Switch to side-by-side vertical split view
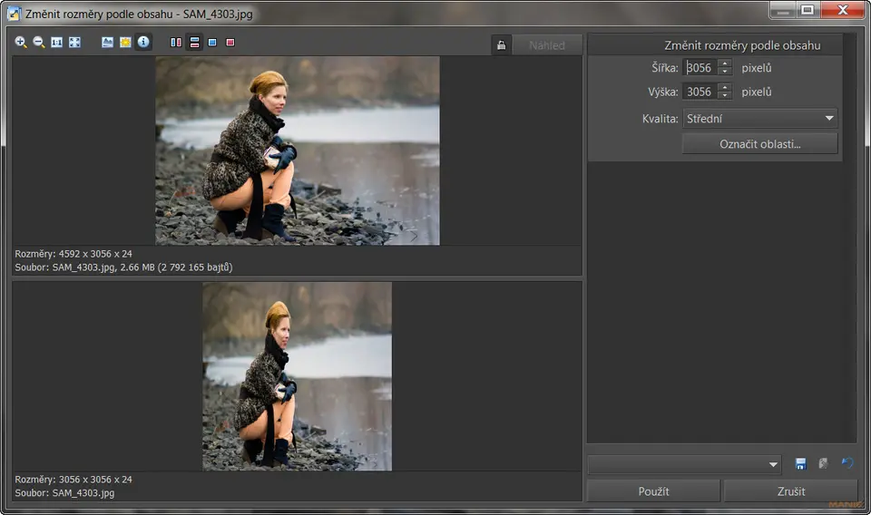 pos(176,43)
